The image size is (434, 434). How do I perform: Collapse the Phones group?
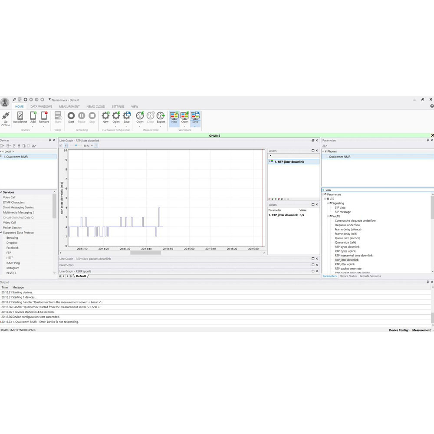pyautogui.click(x=323, y=151)
